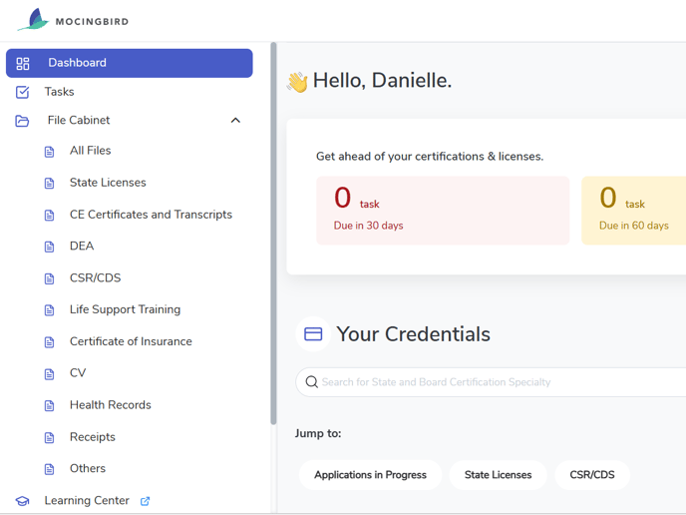
Task: Open CE Certificates and Transcripts
Action: (x=151, y=215)
